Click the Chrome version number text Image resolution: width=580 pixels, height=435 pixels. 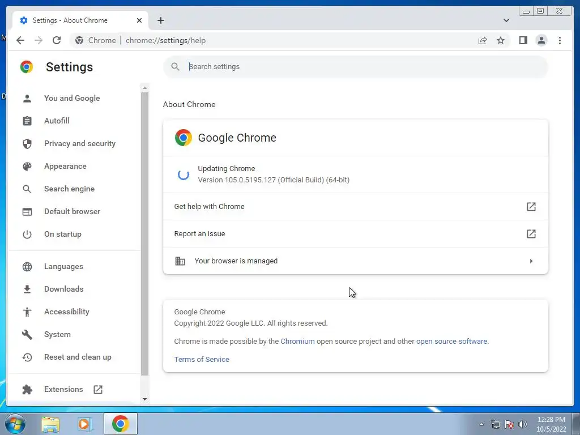(274, 180)
